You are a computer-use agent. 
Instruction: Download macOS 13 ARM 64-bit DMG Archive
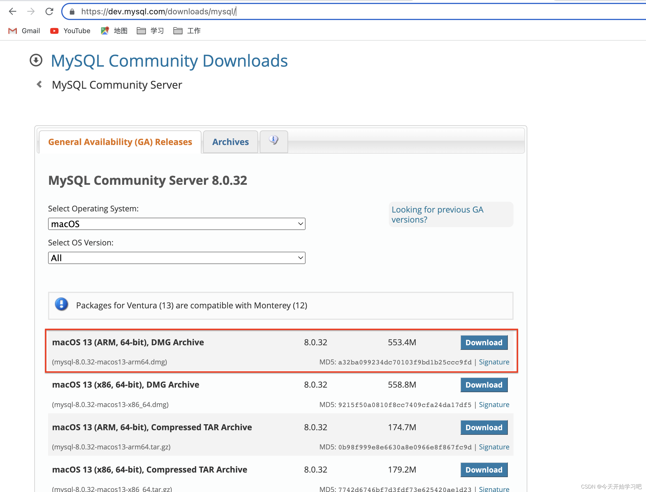tap(483, 342)
